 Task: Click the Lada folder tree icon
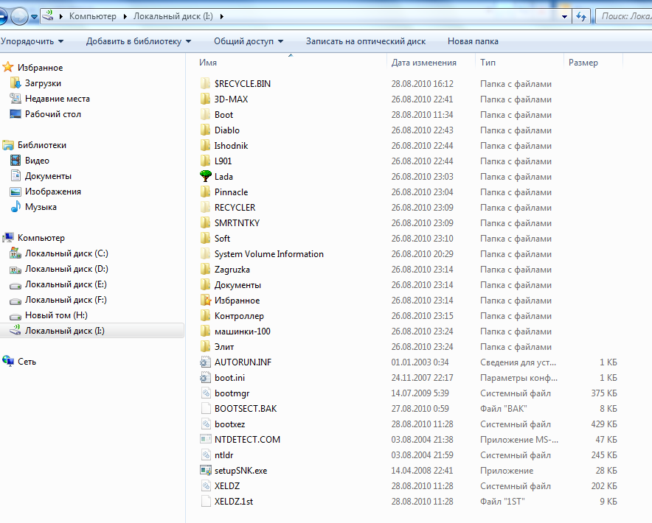pyautogui.click(x=206, y=176)
